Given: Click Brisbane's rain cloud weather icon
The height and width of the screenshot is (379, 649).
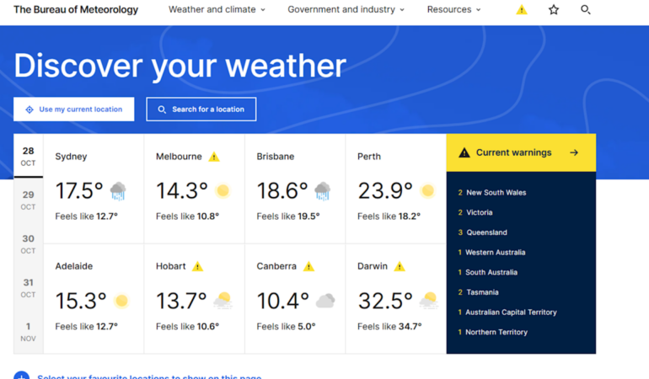Looking at the screenshot, I should pyautogui.click(x=323, y=191).
